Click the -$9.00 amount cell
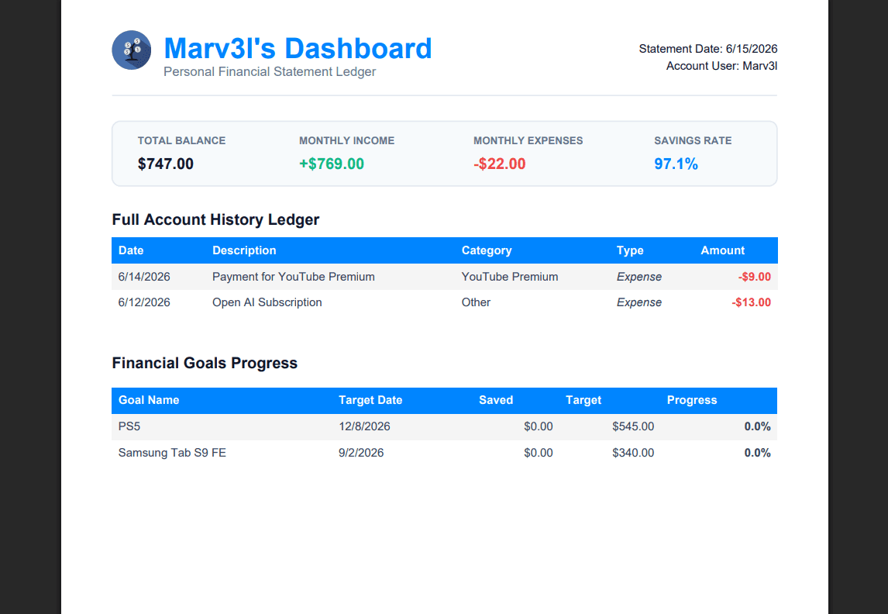Image resolution: width=888 pixels, height=614 pixels. click(x=755, y=277)
